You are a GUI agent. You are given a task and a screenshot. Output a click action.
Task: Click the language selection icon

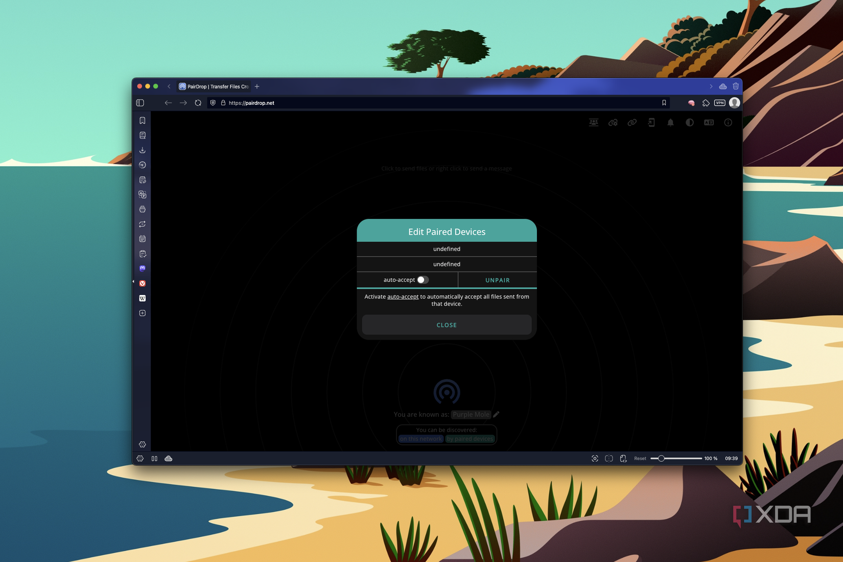pyautogui.click(x=709, y=122)
